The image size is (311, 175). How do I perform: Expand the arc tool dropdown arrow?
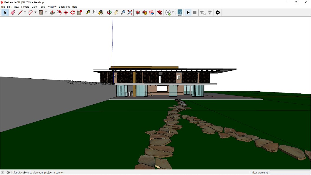click(35, 12)
